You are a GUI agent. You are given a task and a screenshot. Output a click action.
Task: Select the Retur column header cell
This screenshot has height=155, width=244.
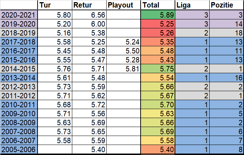coord(89,5)
